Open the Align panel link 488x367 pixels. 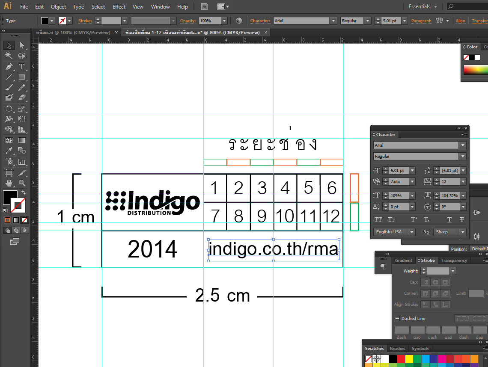click(x=460, y=21)
